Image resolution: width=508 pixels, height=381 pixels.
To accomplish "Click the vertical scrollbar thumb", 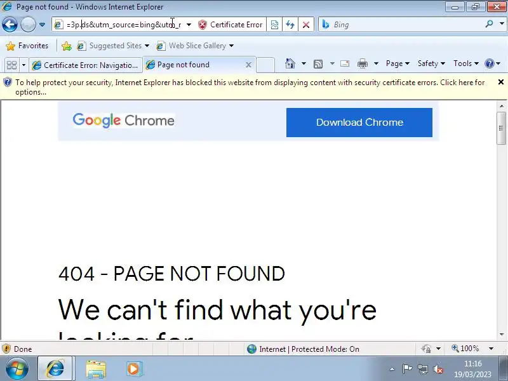I will coord(502,128).
